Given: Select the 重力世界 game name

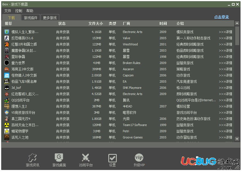Looking at the screenshot, I should click(18, 63).
